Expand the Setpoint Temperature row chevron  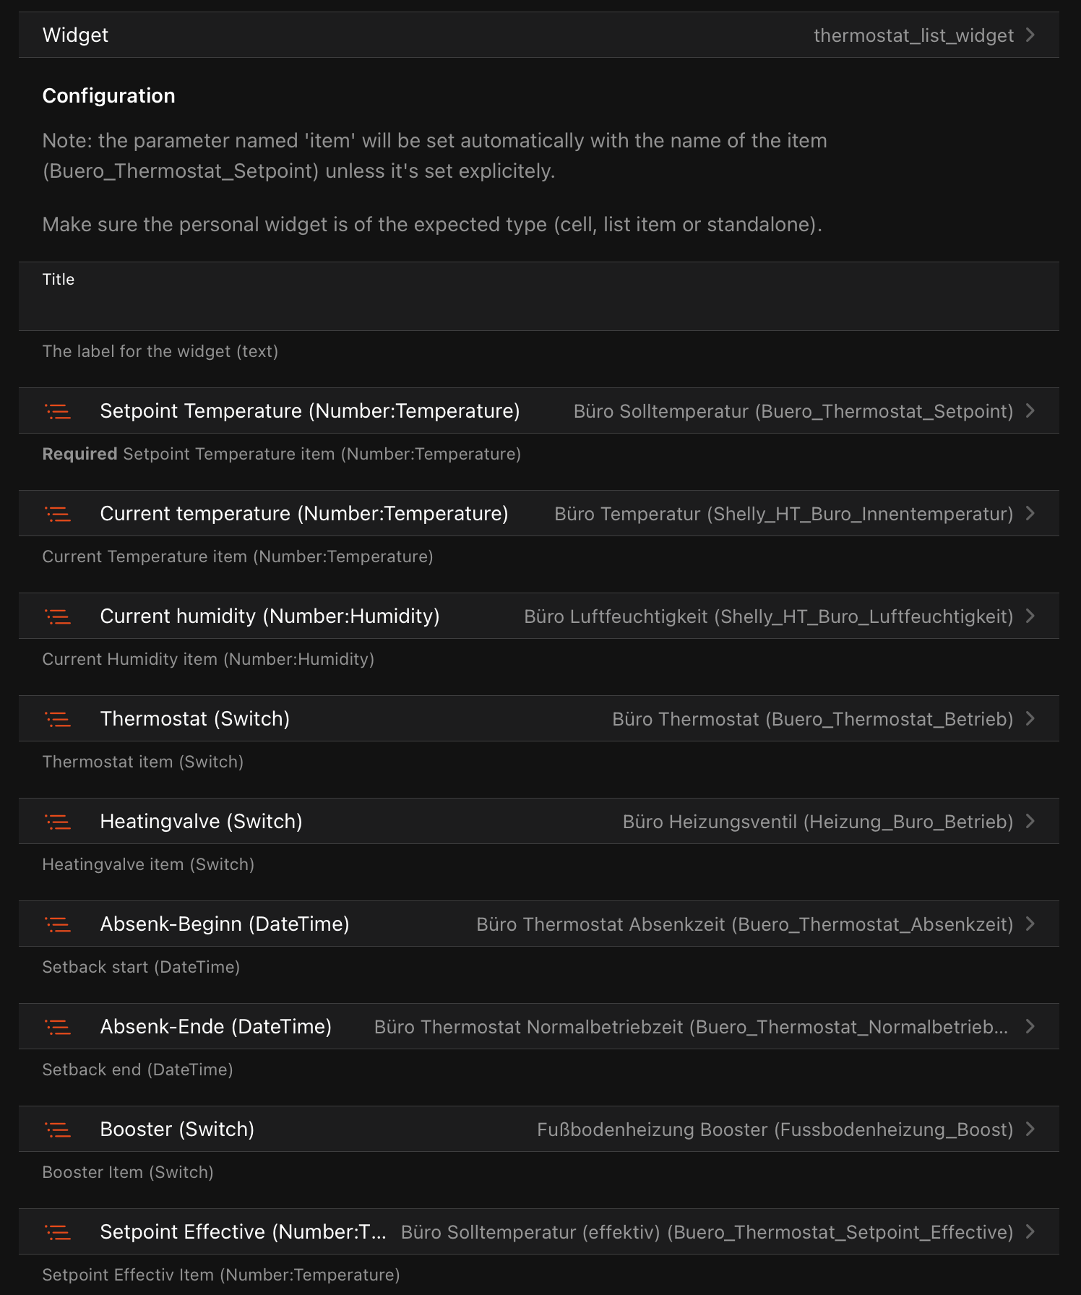click(1030, 411)
